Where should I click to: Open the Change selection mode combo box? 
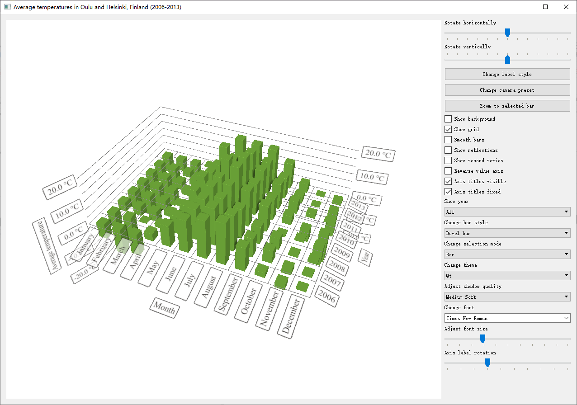coord(507,254)
